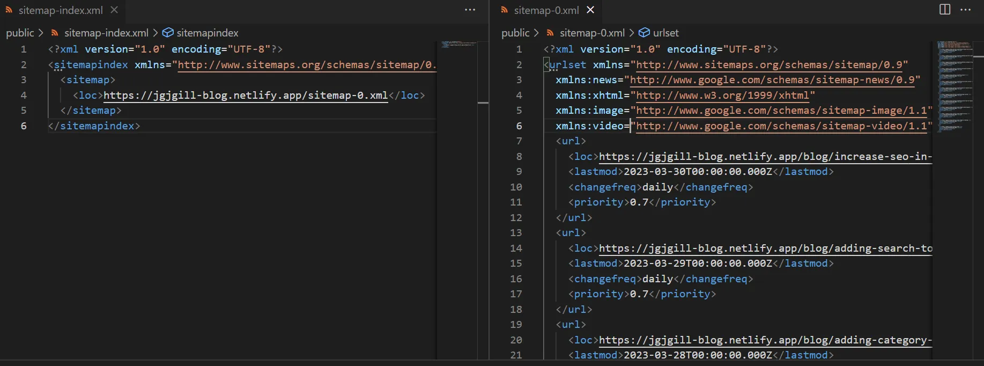Open the jgjgill-blog sitemap-0.xml link
This screenshot has width=984, height=366.
click(x=246, y=95)
